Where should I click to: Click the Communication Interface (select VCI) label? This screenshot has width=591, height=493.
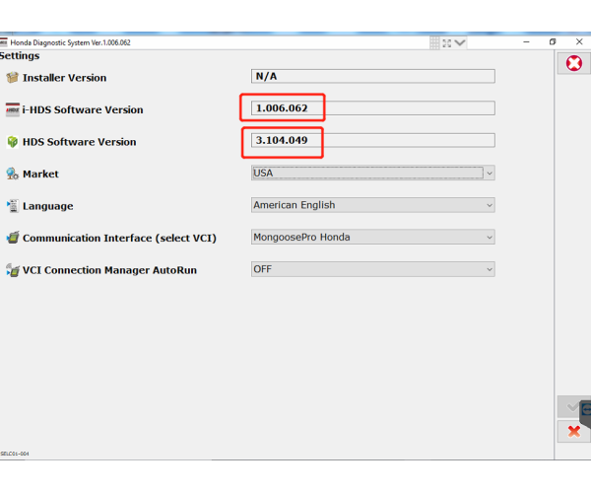tap(119, 239)
